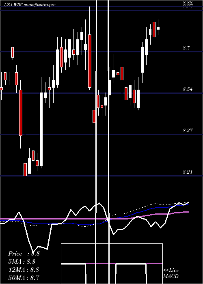Image resolution: width=203 pixels, height=284 pixels.
Task: Click the 8.37 price axis label
Action: 188,130
